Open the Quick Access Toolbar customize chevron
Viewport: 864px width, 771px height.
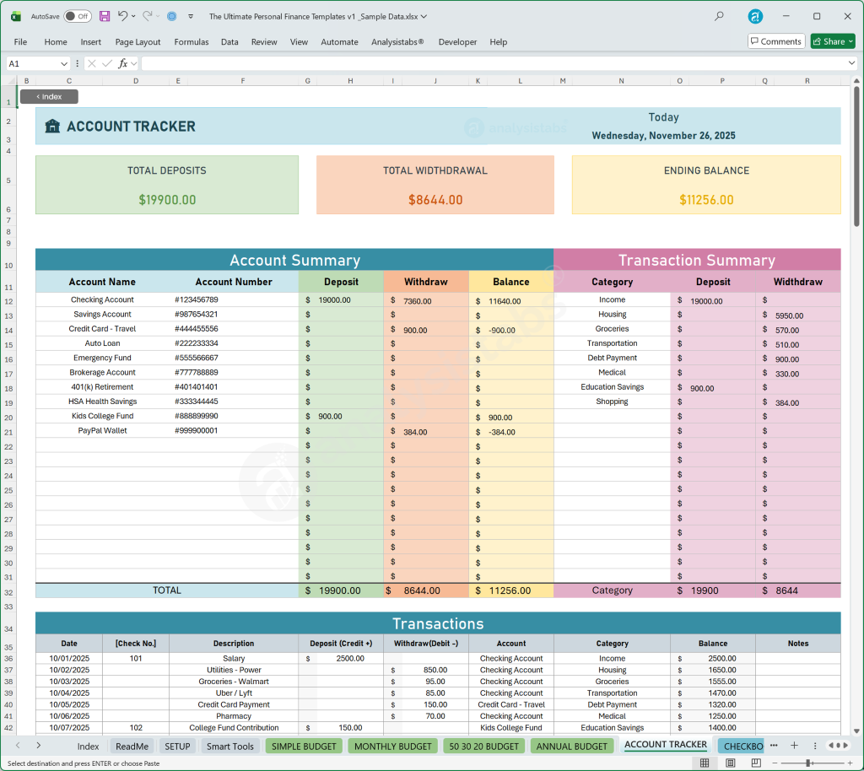pyautogui.click(x=191, y=16)
